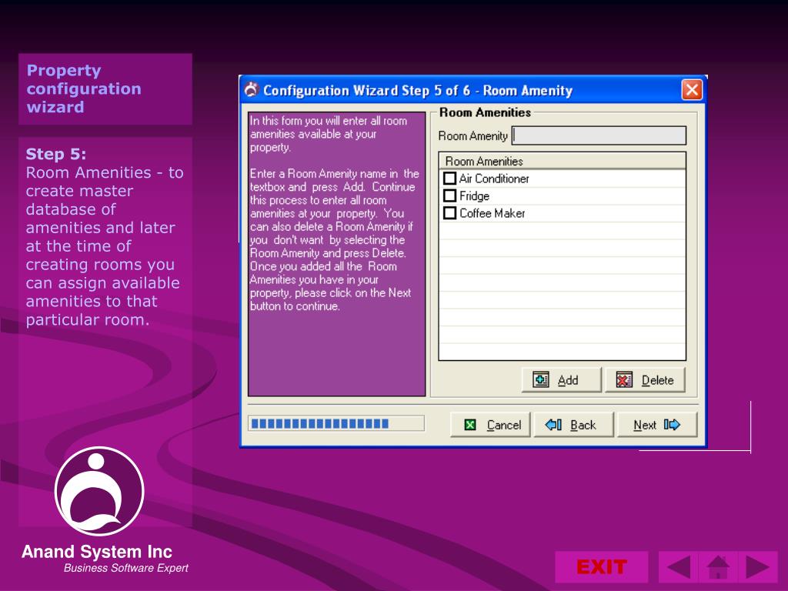Close the Configuration Wizard window

(692, 90)
